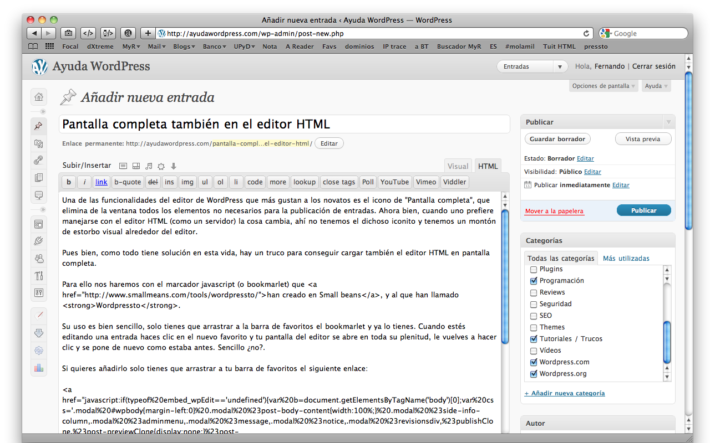Open the Pages icon in sidebar
710x443 pixels.
38,178
